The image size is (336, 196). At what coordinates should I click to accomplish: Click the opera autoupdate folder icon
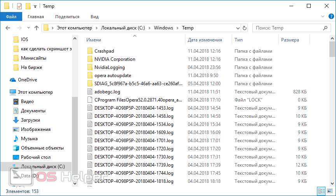coord(90,76)
